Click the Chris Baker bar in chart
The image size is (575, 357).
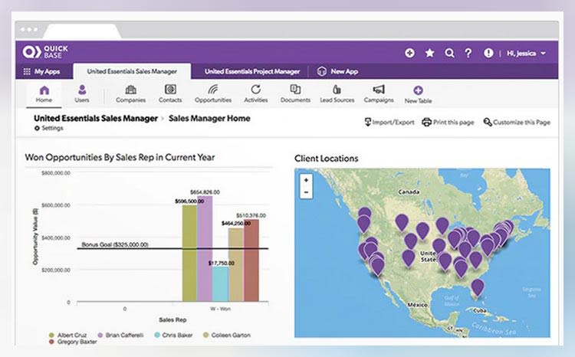pos(220,284)
